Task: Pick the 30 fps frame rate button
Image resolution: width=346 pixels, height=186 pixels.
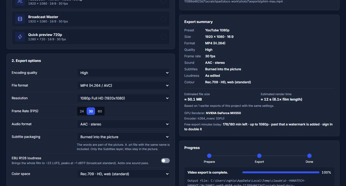Action: click(91, 111)
